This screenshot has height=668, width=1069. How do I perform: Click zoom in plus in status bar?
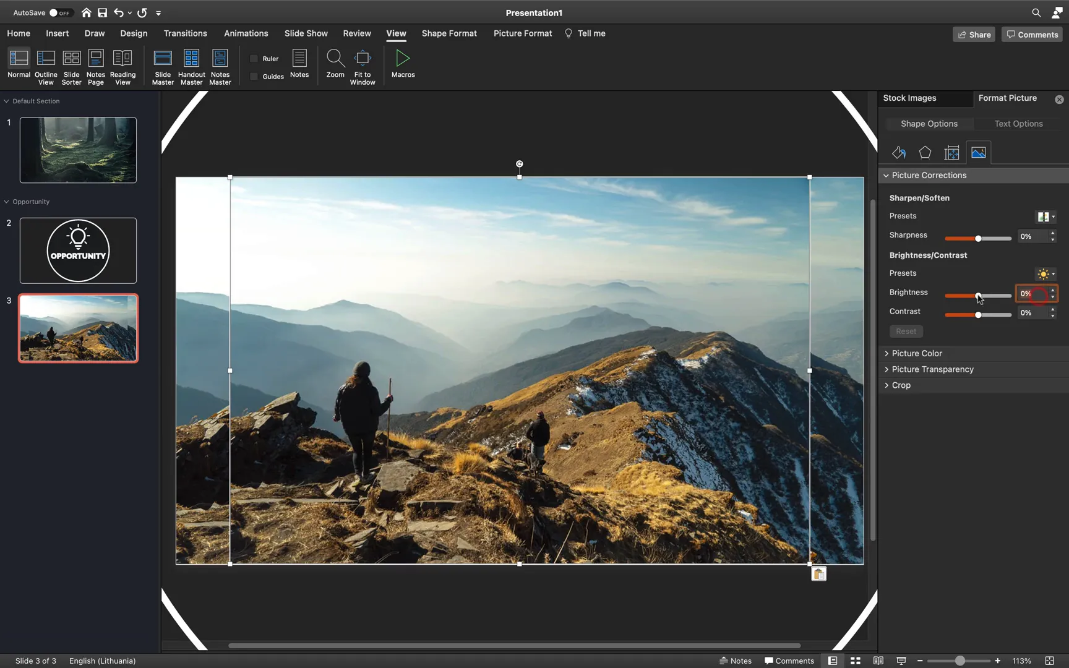coord(997,661)
